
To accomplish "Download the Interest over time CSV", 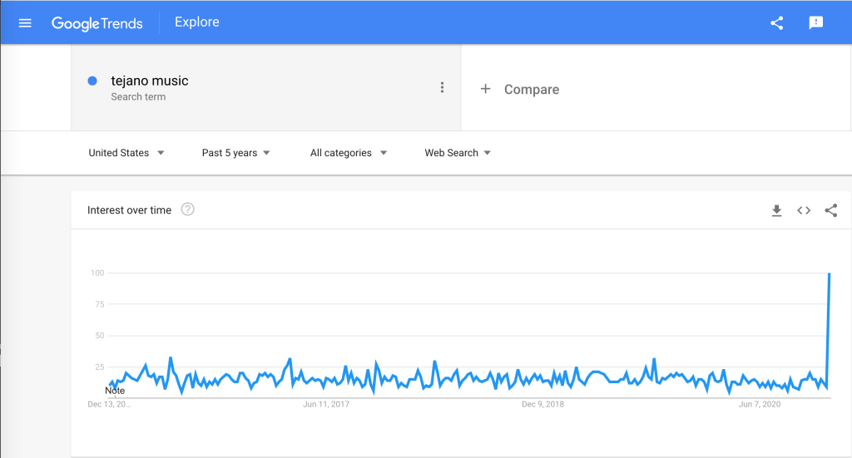I will [x=776, y=211].
